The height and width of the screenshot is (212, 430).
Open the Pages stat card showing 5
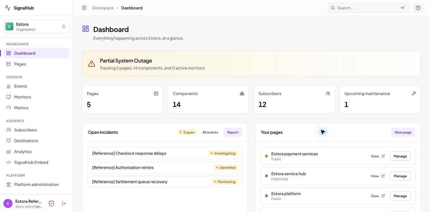(x=123, y=100)
